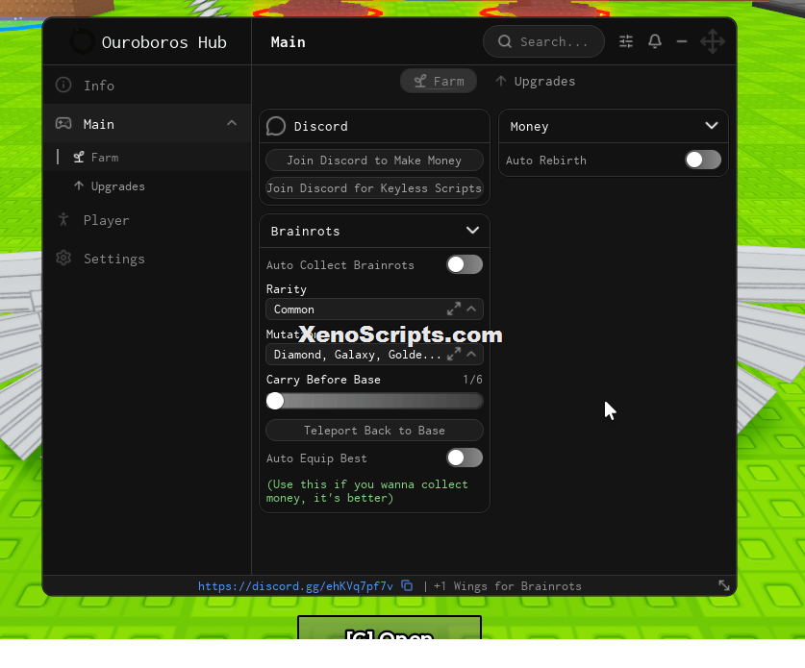The width and height of the screenshot is (805, 668).
Task: Select Farm in the sidebar
Action: tap(147, 158)
